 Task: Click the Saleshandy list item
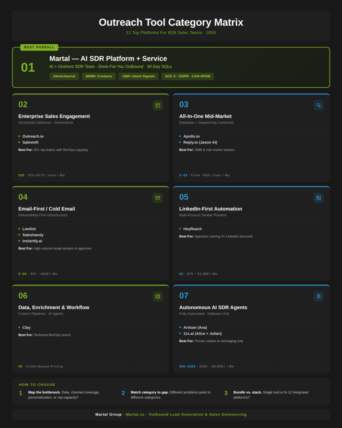pyautogui.click(x=33, y=235)
